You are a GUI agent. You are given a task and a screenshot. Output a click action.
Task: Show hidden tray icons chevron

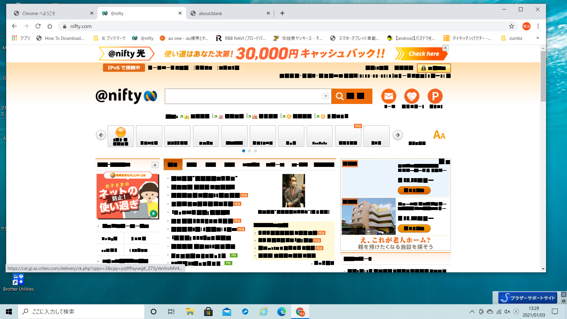[x=472, y=312]
